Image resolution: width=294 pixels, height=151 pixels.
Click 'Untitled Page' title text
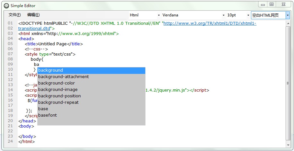[53, 44]
